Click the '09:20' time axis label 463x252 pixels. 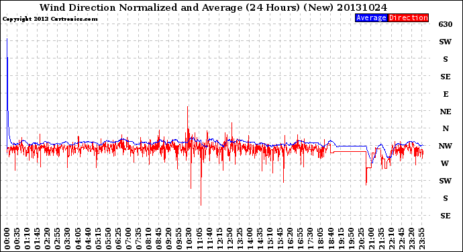click(169, 239)
